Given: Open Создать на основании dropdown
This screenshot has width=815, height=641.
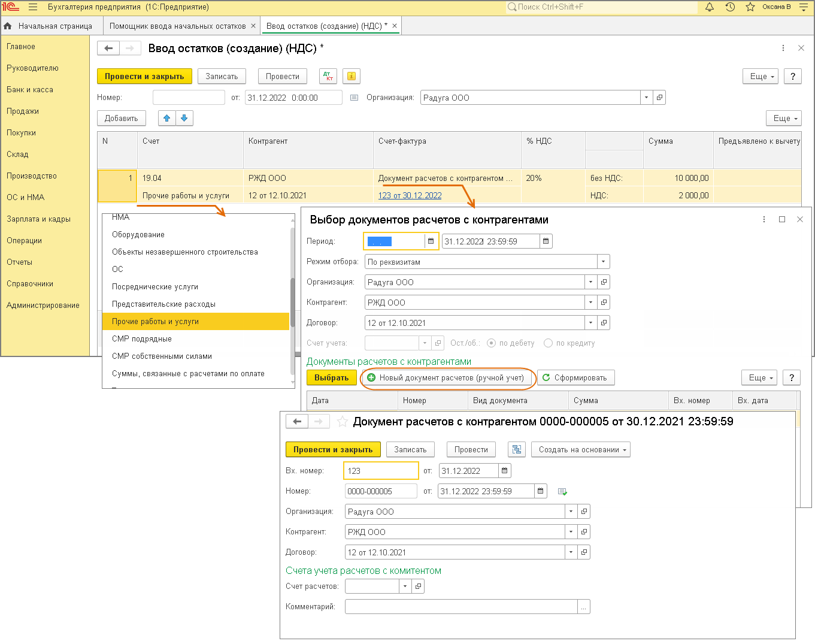Looking at the screenshot, I should (580, 449).
